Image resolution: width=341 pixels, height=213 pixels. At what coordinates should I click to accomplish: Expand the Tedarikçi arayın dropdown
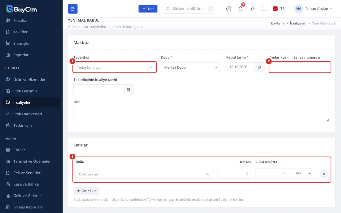tap(115, 67)
